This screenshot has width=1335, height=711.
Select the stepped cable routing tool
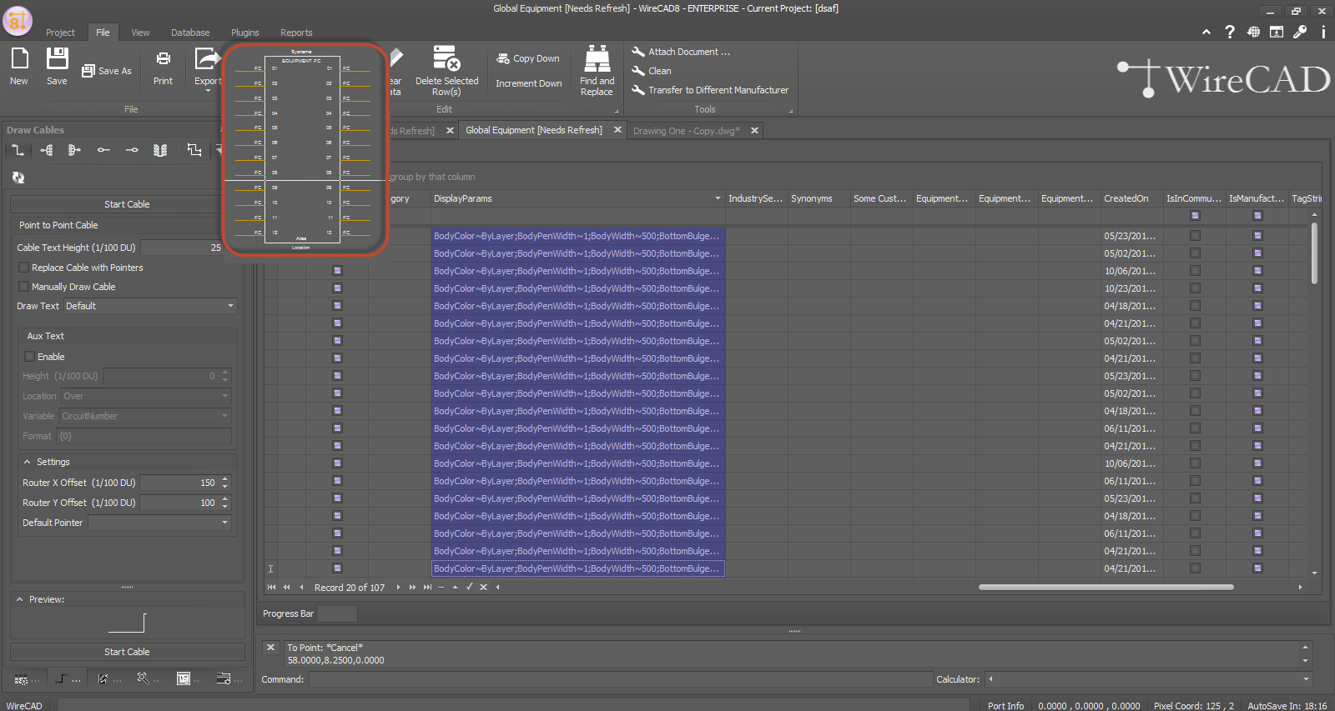point(194,150)
